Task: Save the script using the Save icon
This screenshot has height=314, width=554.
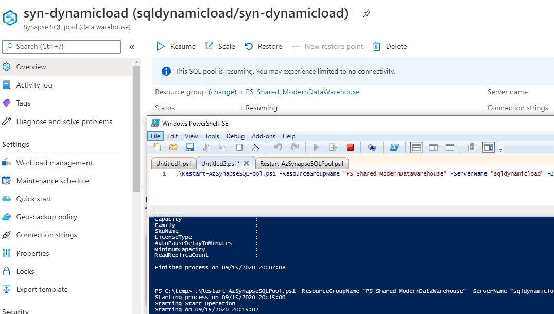Action: (x=191, y=147)
